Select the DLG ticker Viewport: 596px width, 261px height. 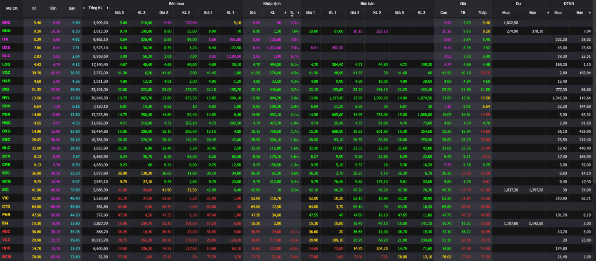[x=6, y=56]
